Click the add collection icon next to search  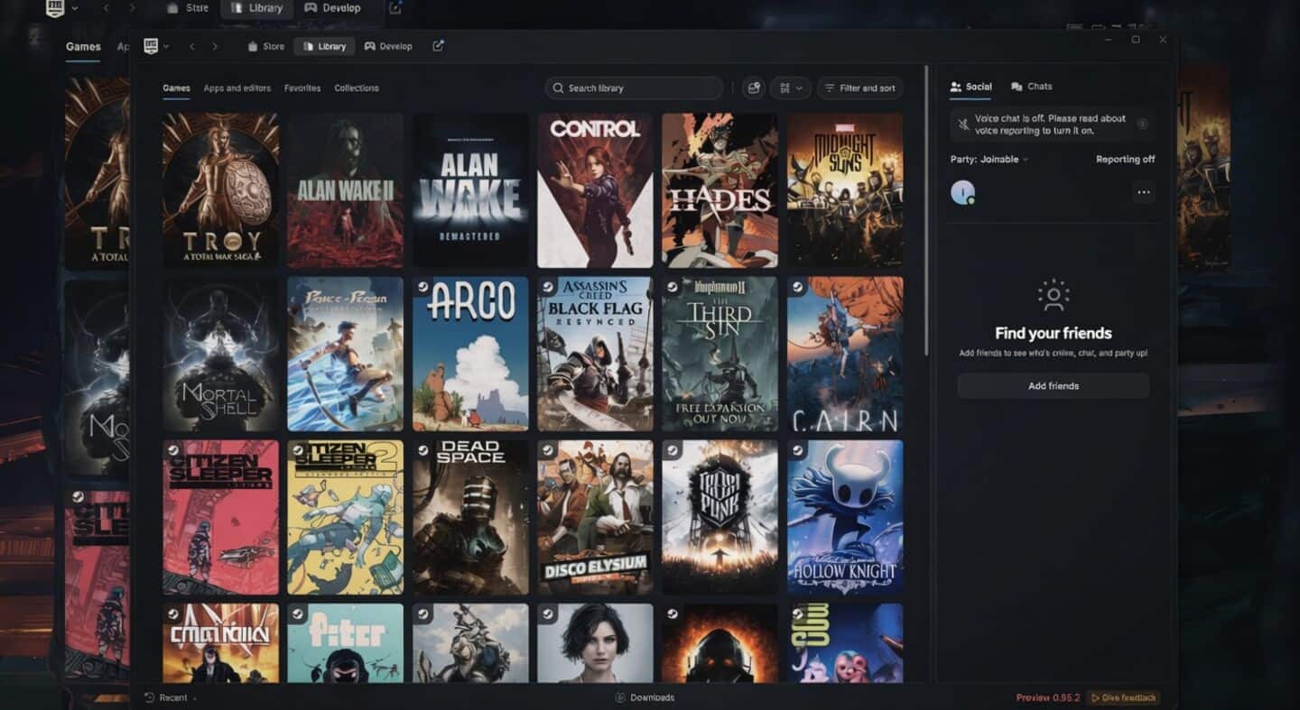point(753,88)
